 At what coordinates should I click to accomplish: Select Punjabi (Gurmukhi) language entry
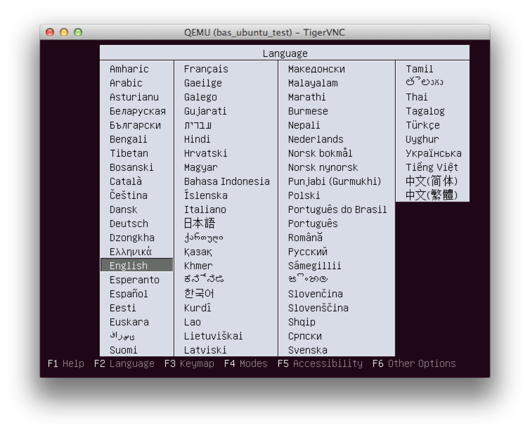(x=334, y=181)
